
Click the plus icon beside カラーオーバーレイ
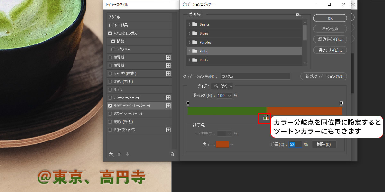[x=168, y=98]
